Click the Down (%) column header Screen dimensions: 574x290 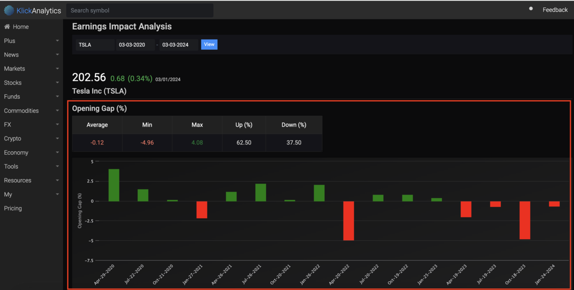pyautogui.click(x=294, y=125)
